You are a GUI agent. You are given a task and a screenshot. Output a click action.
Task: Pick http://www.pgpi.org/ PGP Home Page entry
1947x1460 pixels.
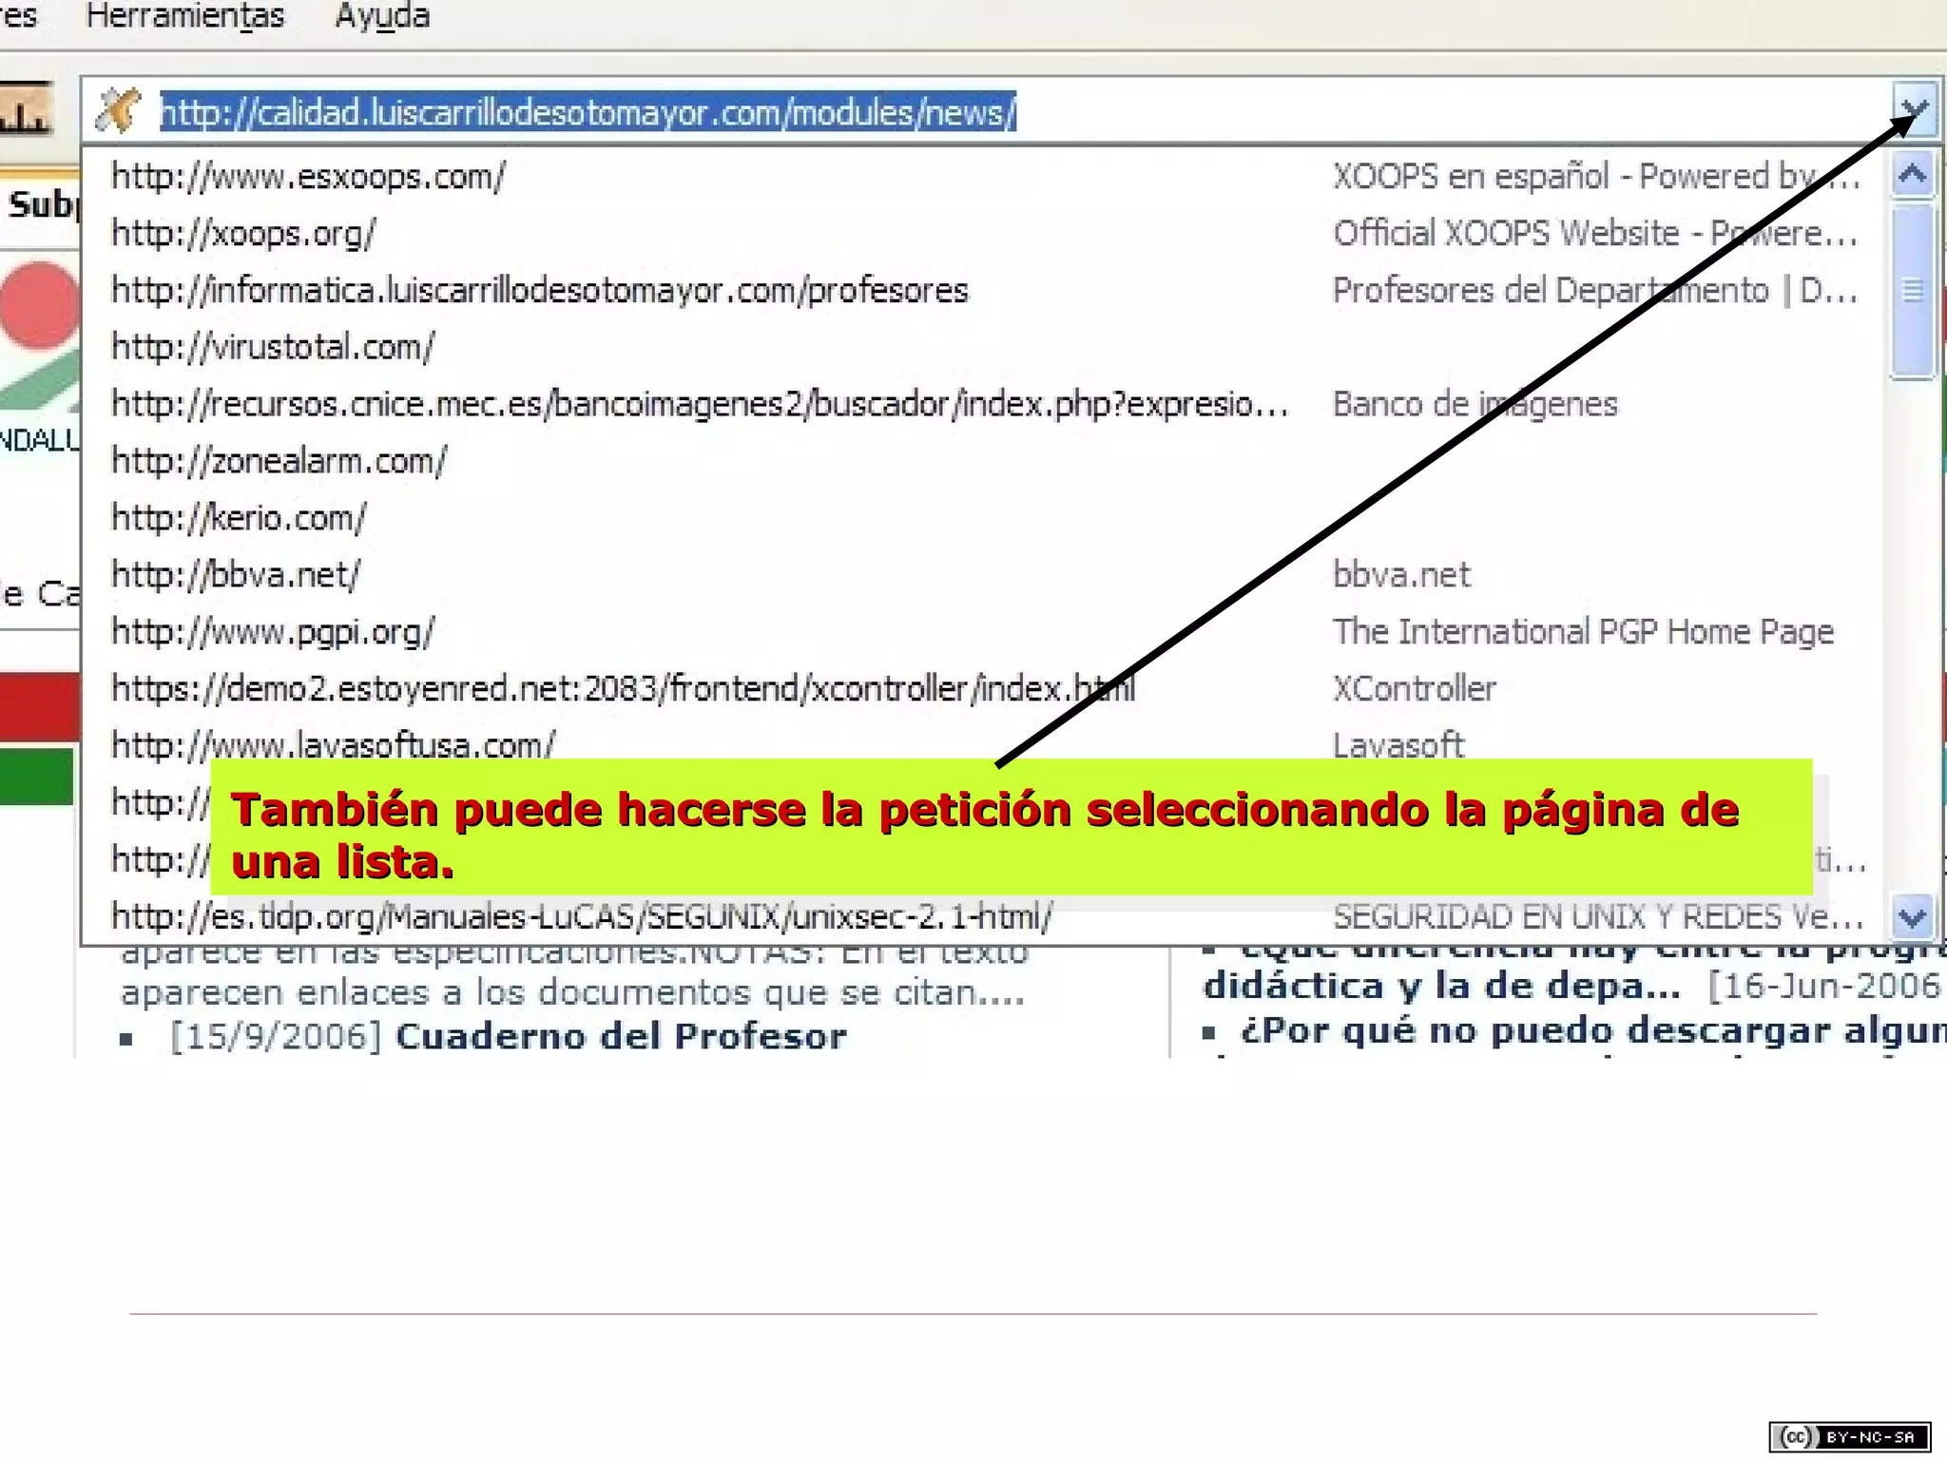pos(273,632)
